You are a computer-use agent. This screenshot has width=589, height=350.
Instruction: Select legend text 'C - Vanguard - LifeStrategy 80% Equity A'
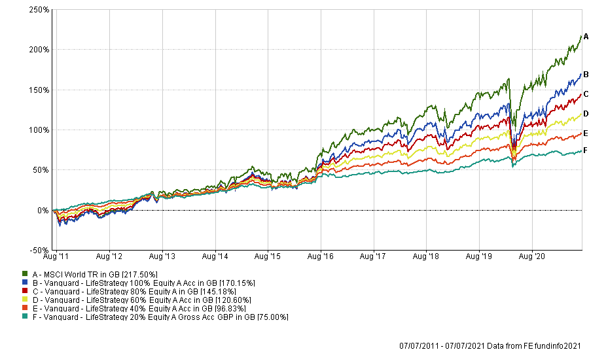105,292
